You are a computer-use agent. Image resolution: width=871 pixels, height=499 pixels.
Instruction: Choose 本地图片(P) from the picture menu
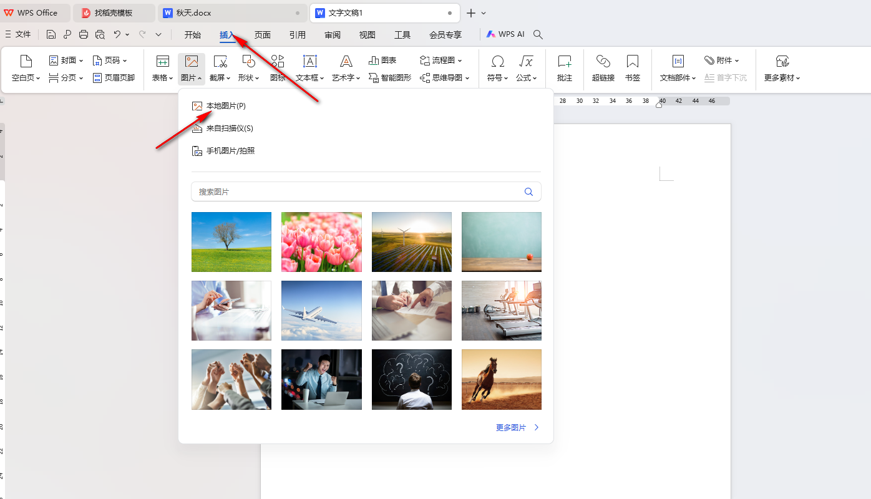226,105
